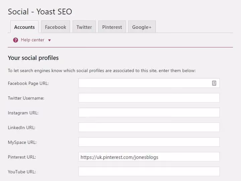
Task: Click the 'Social - Yoast SEO' page title
Action: point(40,12)
